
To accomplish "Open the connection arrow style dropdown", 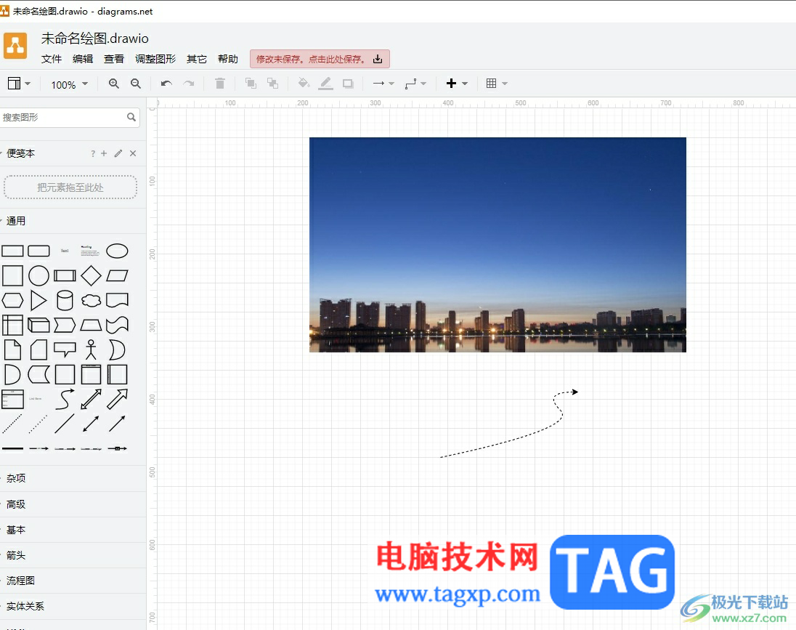I will [383, 84].
